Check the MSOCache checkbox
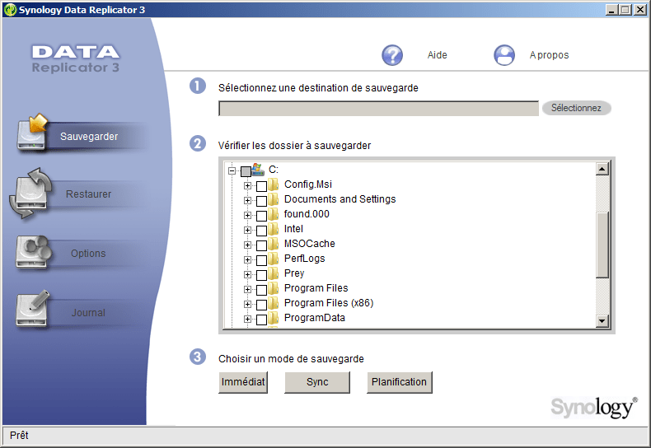This screenshot has width=651, height=448. (261, 245)
